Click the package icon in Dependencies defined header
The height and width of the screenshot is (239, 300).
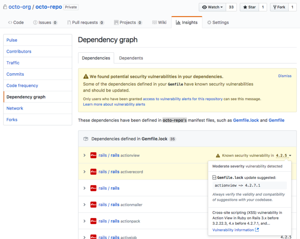pyautogui.click(x=86, y=139)
